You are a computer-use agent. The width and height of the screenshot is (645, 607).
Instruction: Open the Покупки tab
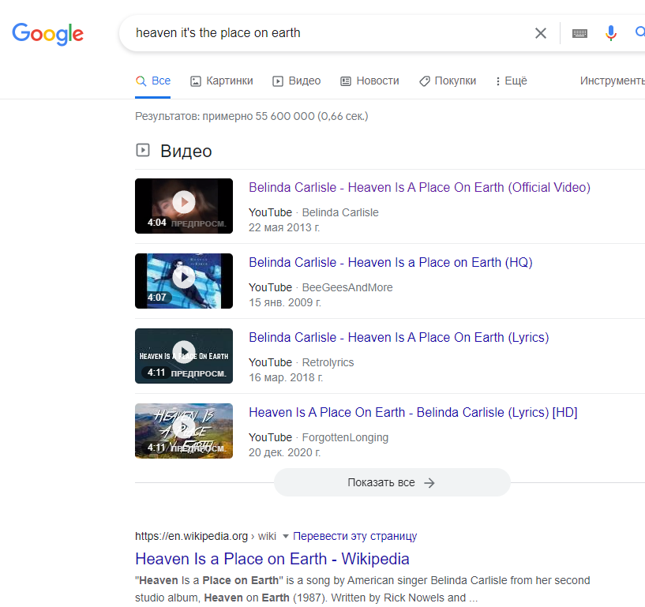click(x=448, y=81)
